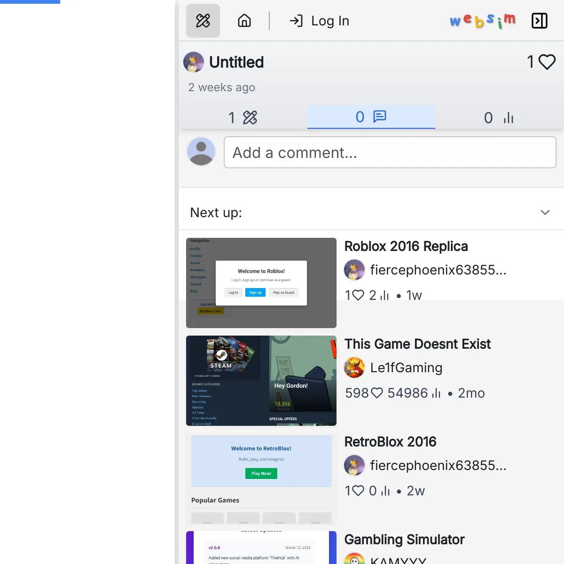Click '1w' age on Roblox 2016 Replica

(414, 295)
